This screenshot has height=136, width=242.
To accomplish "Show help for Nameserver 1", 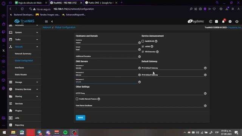I will [140, 68].
